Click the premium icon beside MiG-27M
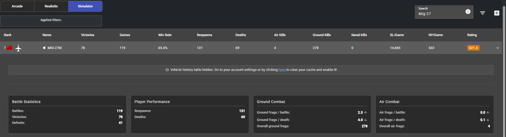506x137 pixels. pos(44,48)
